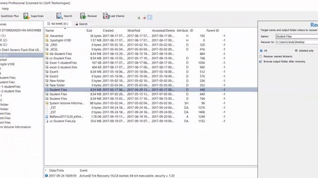Sort by the Accessed/Deleted column header

pos(163,31)
